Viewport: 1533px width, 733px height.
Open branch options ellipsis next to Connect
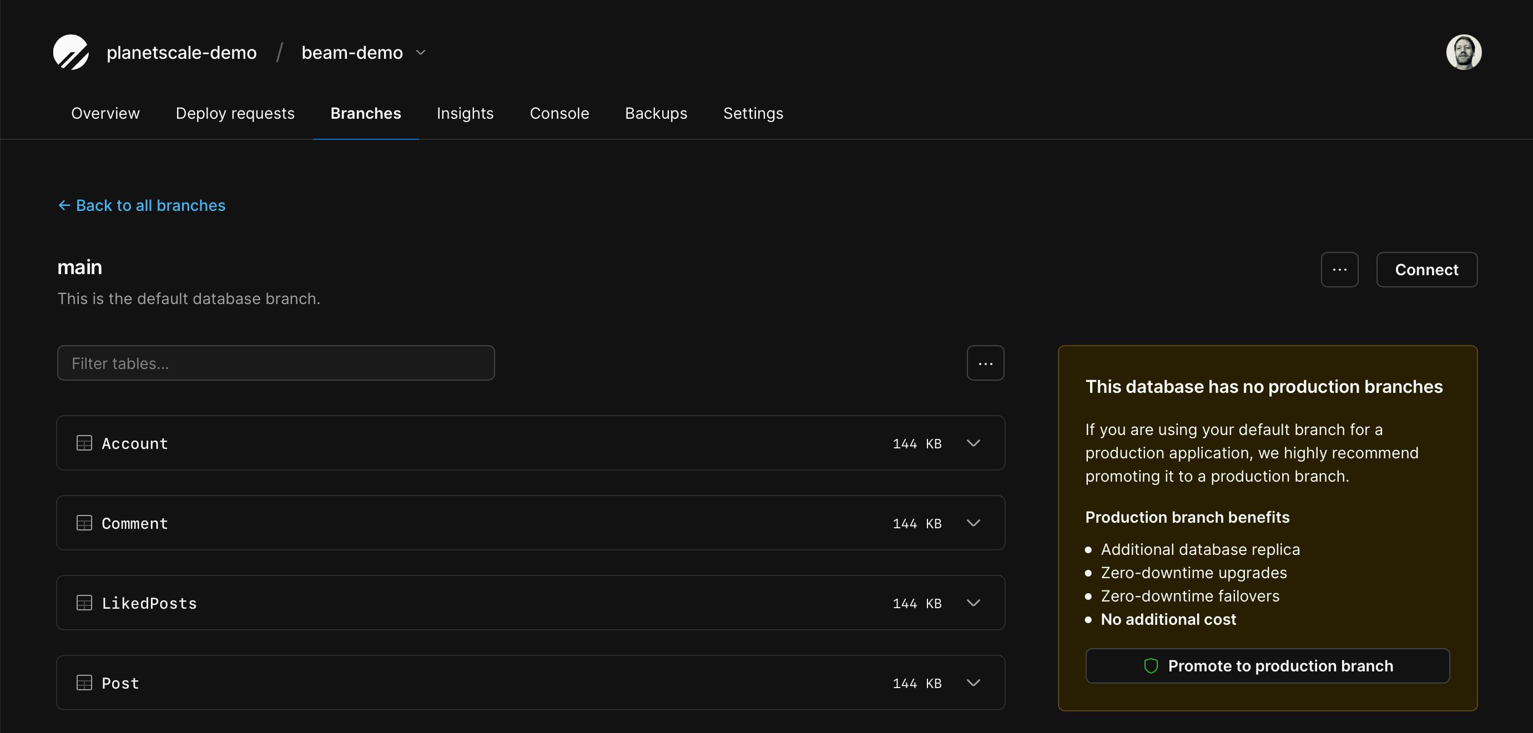pyautogui.click(x=1339, y=270)
